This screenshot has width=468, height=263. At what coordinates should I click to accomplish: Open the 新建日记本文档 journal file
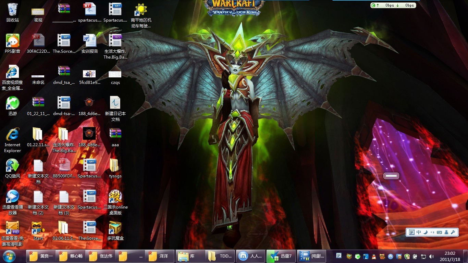(115, 109)
